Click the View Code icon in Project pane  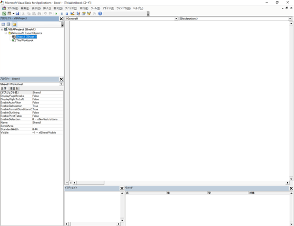coord(3,24)
